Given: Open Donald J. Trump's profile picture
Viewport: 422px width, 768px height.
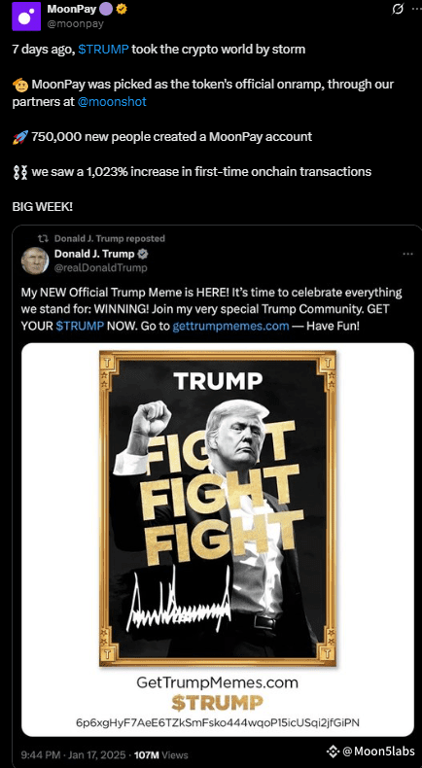Looking at the screenshot, I should coord(35,261).
